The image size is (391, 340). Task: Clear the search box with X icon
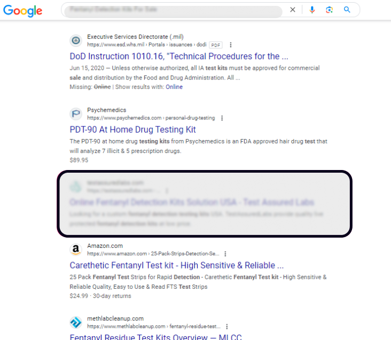click(292, 10)
